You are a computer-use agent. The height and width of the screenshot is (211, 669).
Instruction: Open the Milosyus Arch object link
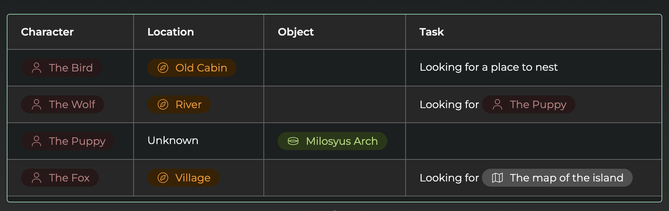(342, 141)
